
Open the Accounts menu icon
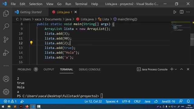[6, 79]
